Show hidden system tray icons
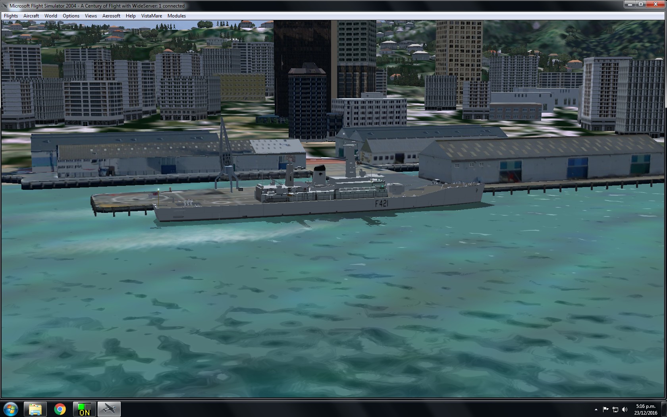This screenshot has width=667, height=417. tap(596, 409)
